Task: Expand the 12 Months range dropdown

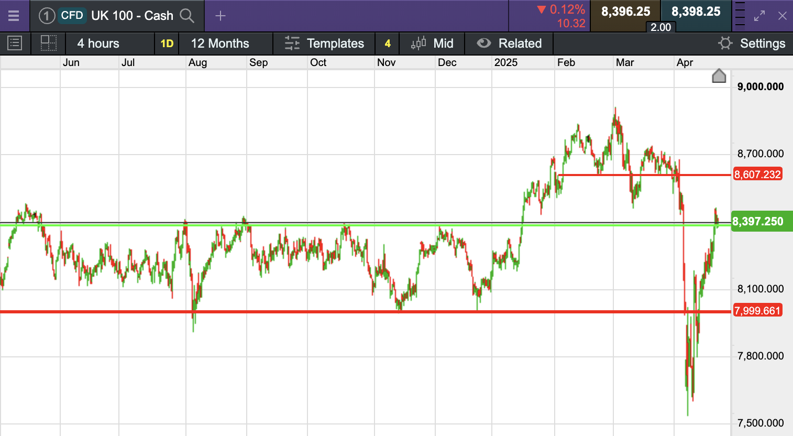Action: click(x=220, y=43)
